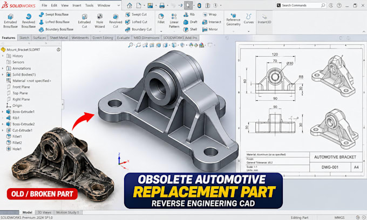Switch to the Surfaces tab
367x220 pixels.
click(39, 38)
